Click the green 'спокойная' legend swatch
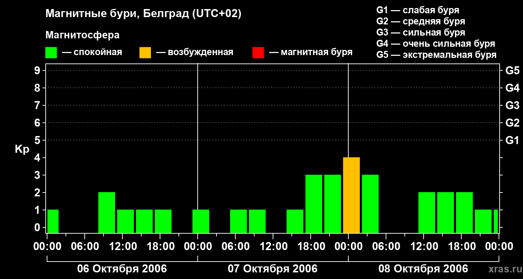This screenshot has width=523, height=279. [51, 53]
